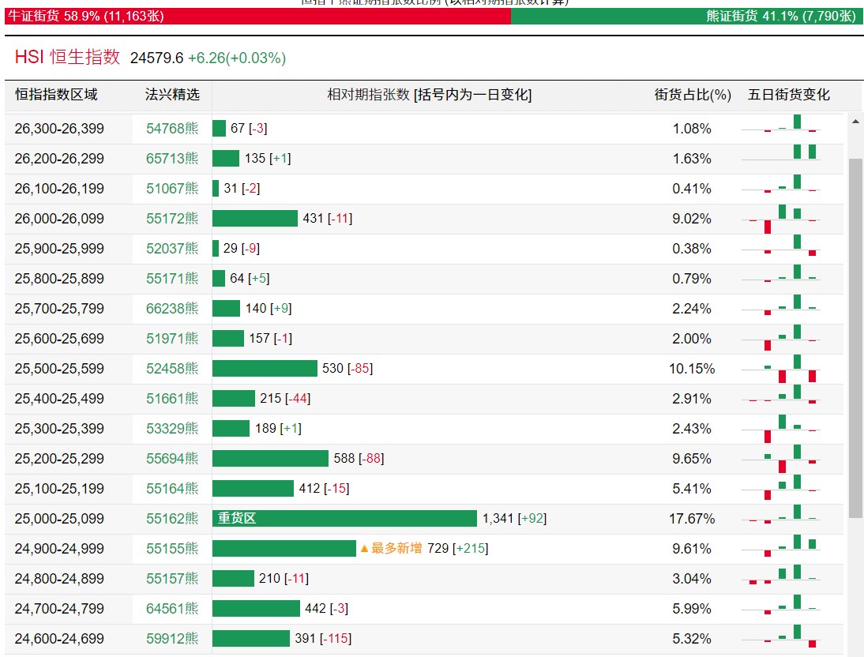Click the green bar for 25,200-25,299
Image resolution: width=864 pixels, height=657 pixels.
coord(270,459)
